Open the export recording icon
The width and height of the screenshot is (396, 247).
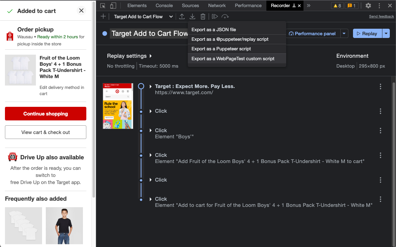(182, 16)
